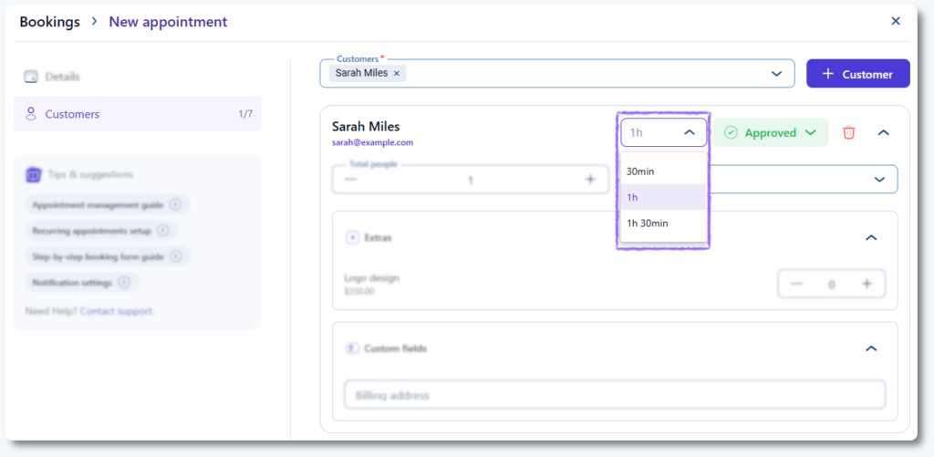Switch to the Details tab
This screenshot has width=934, height=457.
pyautogui.click(x=62, y=77)
